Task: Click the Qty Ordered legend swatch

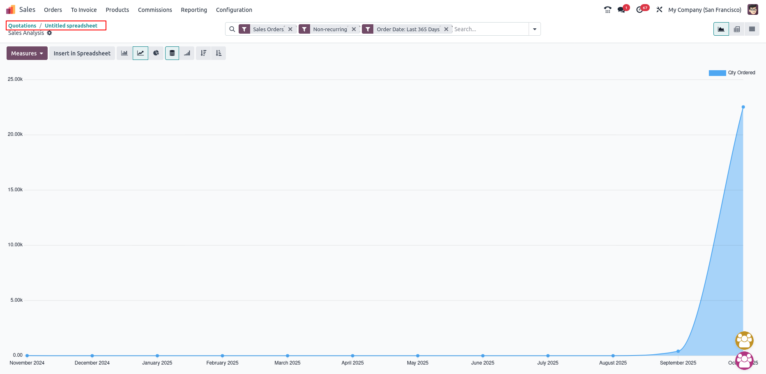Action: (717, 73)
